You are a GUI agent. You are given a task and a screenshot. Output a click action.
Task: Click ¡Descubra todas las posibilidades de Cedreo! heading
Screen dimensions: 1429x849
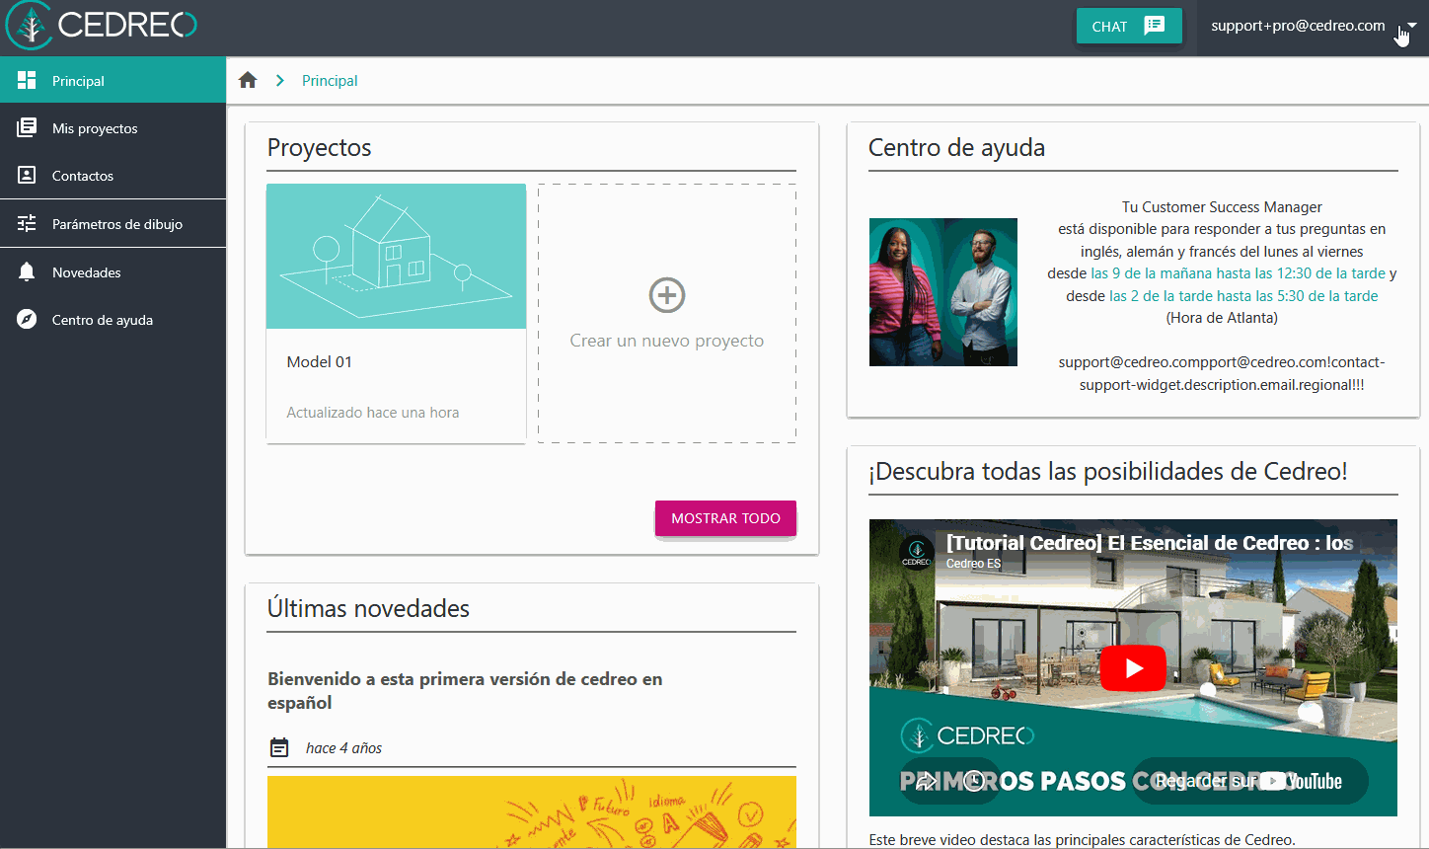1107,472
